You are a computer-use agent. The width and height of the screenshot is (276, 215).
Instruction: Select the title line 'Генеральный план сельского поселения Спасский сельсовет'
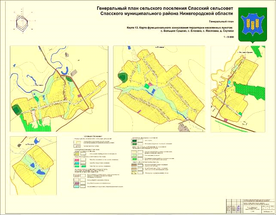tap(165, 8)
